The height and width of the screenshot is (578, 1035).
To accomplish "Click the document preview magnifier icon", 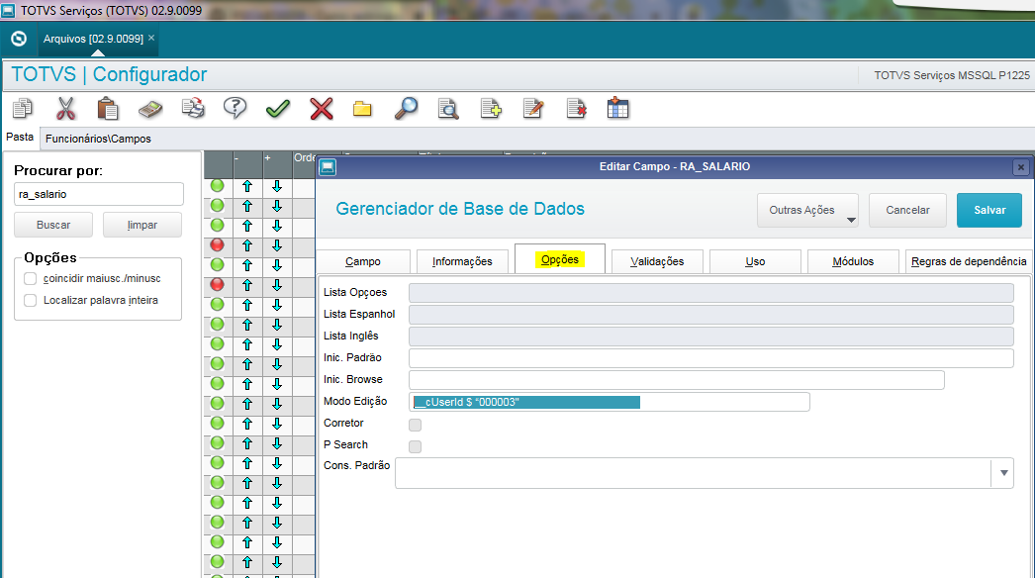I will (x=448, y=108).
